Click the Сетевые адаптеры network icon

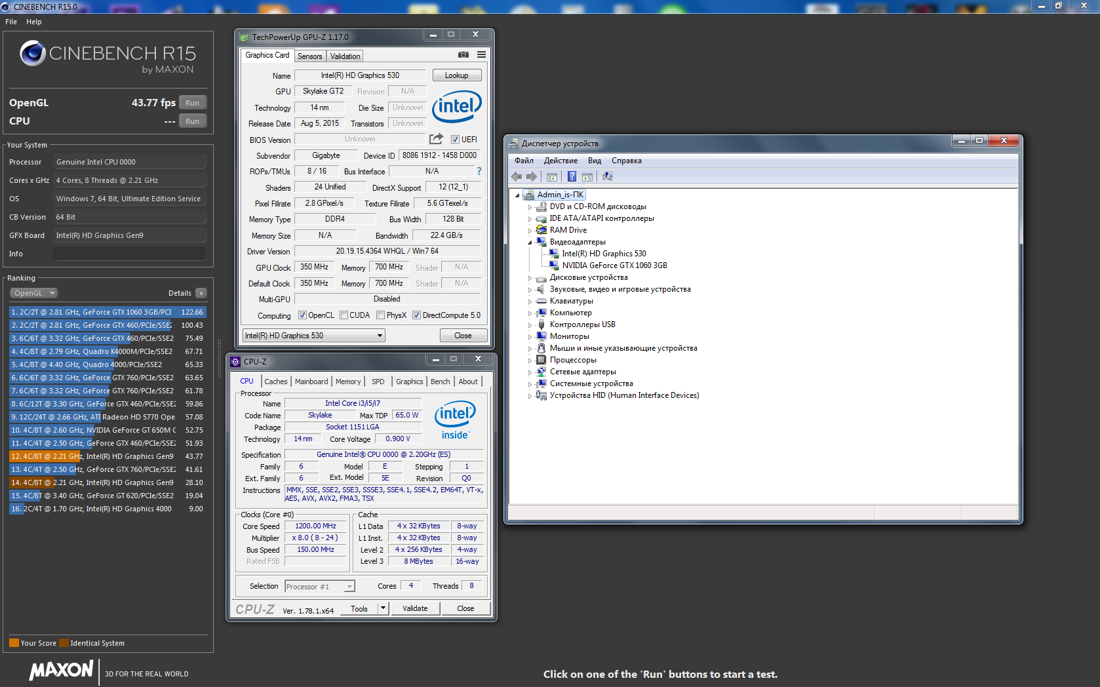541,372
